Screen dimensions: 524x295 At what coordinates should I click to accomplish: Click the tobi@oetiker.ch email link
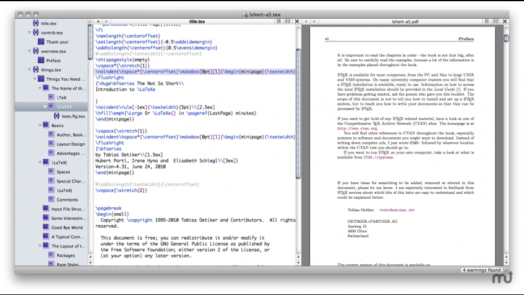pos(397,210)
